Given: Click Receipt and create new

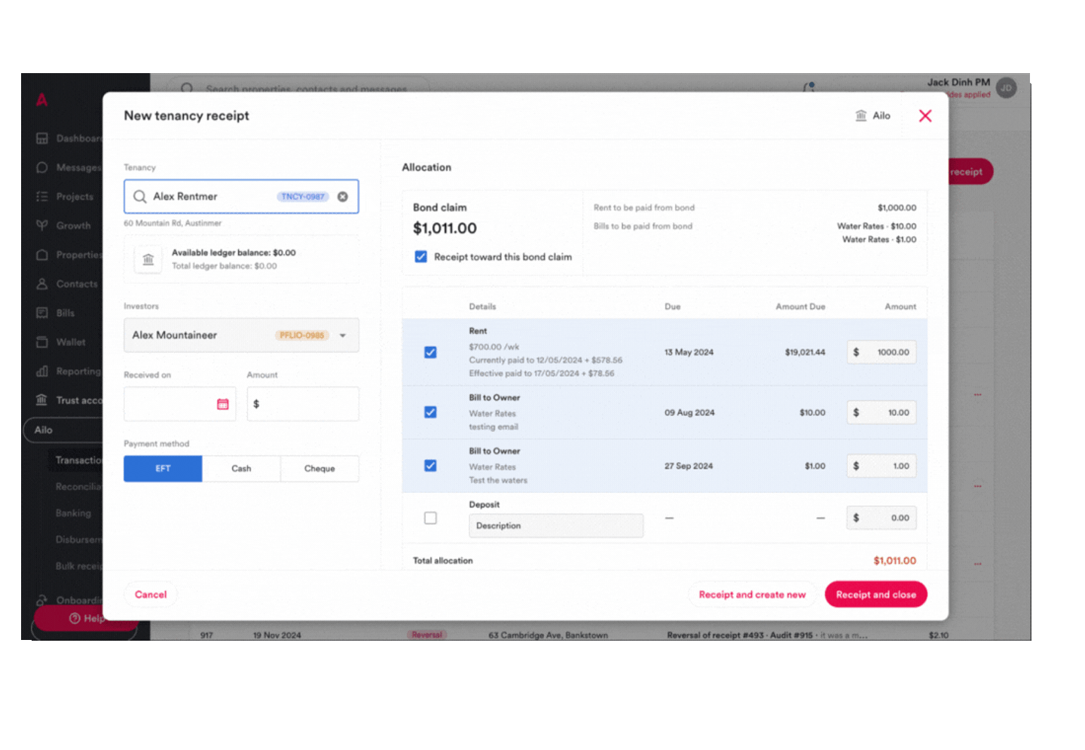Looking at the screenshot, I should tap(752, 595).
